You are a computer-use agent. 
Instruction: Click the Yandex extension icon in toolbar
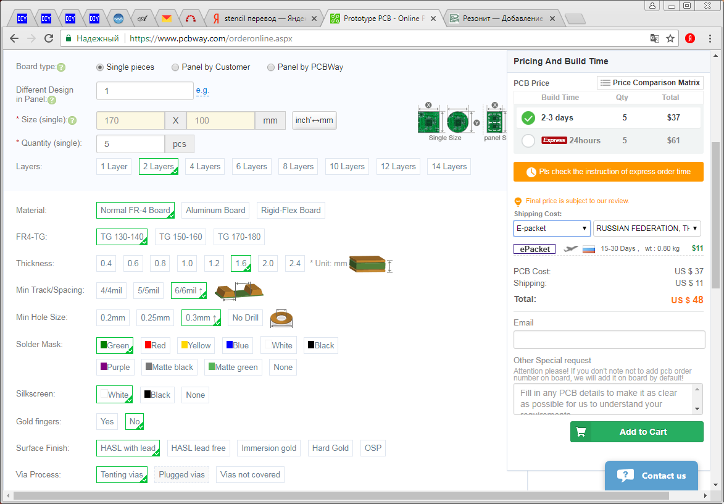[690, 38]
